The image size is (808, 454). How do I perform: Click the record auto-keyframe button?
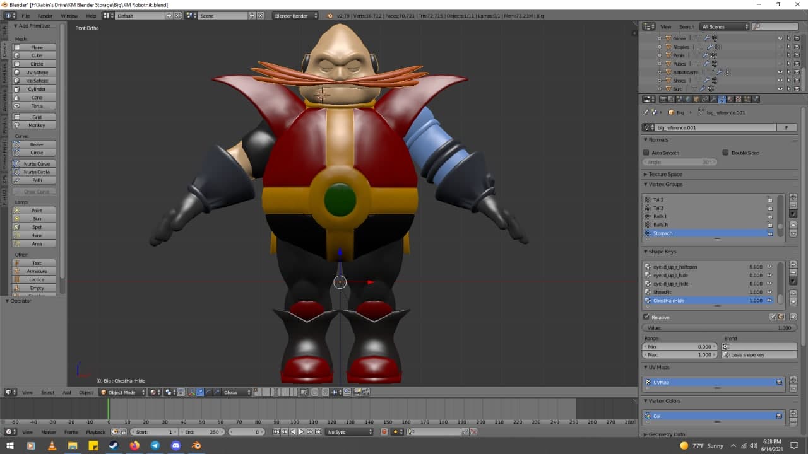click(384, 432)
